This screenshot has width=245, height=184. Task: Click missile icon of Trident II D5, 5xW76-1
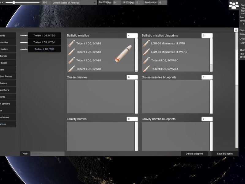pos(146,69)
